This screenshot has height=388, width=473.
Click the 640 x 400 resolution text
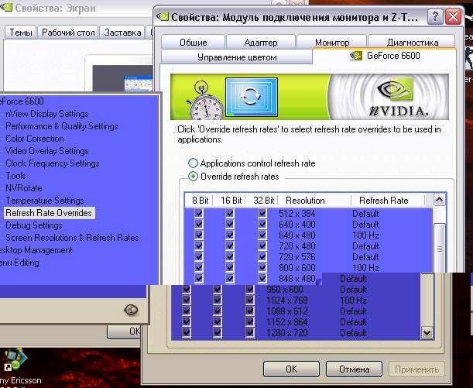pos(297,224)
